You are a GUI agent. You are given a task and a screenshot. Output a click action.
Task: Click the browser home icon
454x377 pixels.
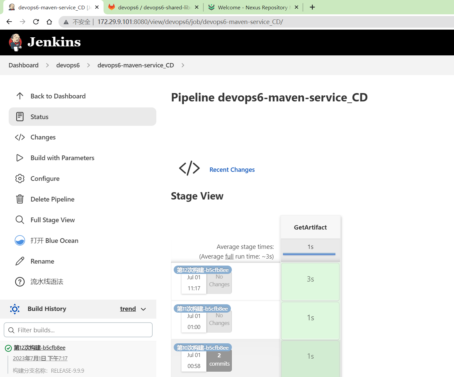[x=49, y=22]
